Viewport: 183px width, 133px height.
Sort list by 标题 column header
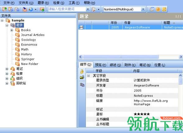pyautogui.click(x=172, y=22)
